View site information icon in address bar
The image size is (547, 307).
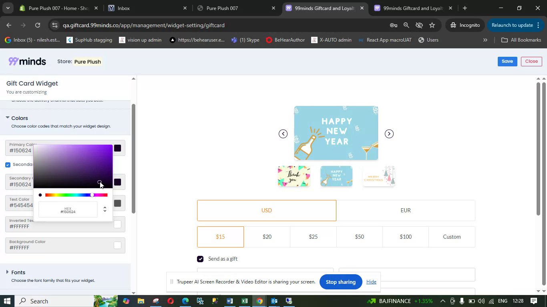click(55, 25)
